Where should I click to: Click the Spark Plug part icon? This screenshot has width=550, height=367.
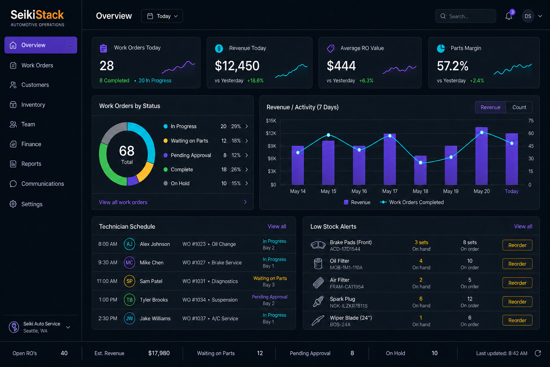pyautogui.click(x=318, y=302)
